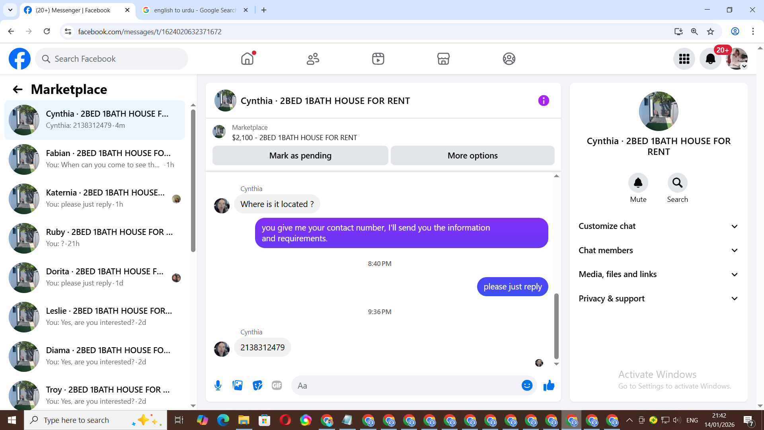Image resolution: width=764 pixels, height=430 pixels.
Task: Open the GIF picker
Action: 277,385
